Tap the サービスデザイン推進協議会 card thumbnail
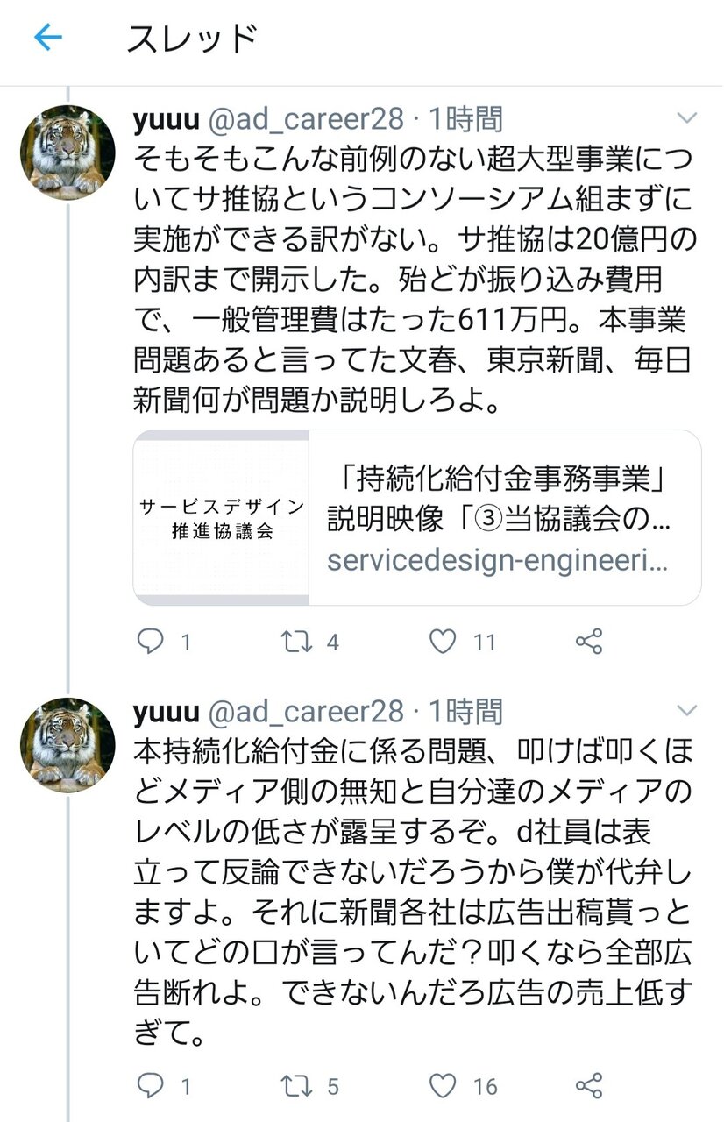The height and width of the screenshot is (1122, 724). coord(221,517)
